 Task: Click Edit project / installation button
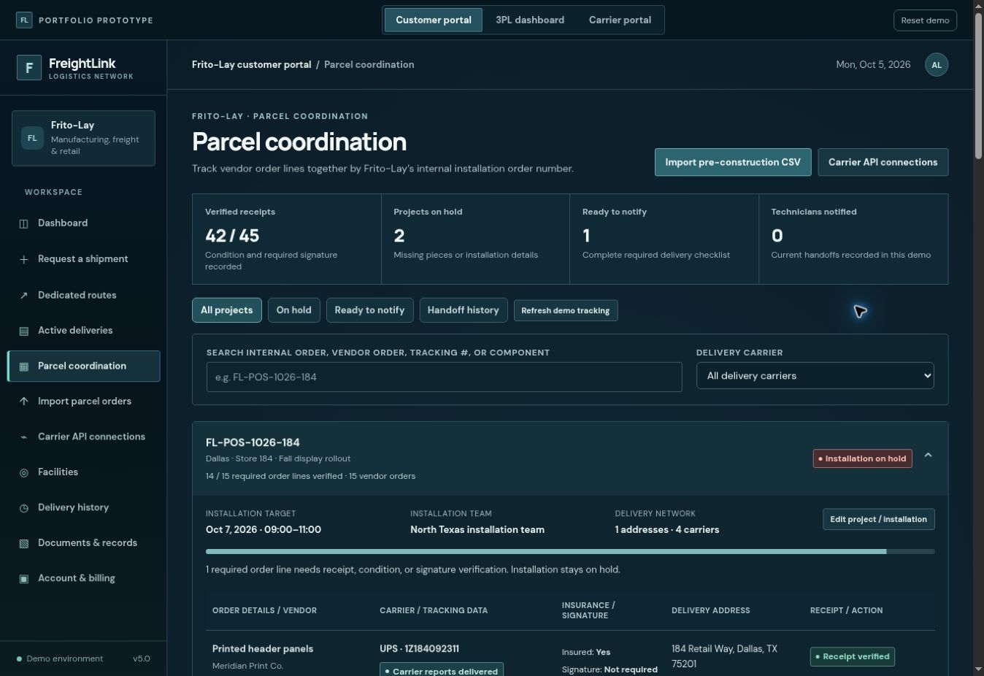tap(878, 519)
